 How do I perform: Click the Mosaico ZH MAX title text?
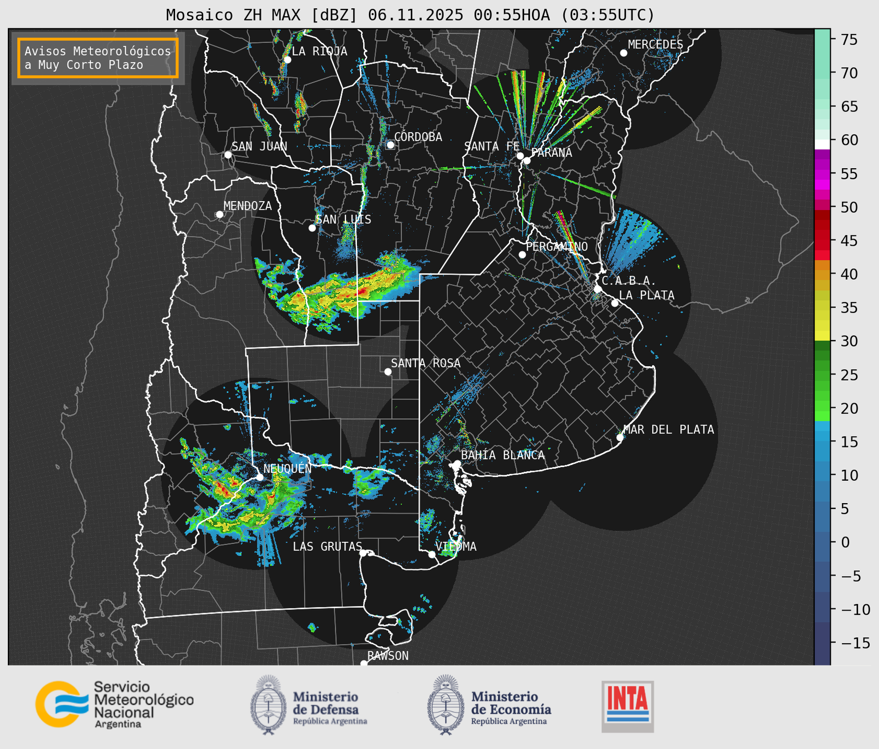(410, 15)
